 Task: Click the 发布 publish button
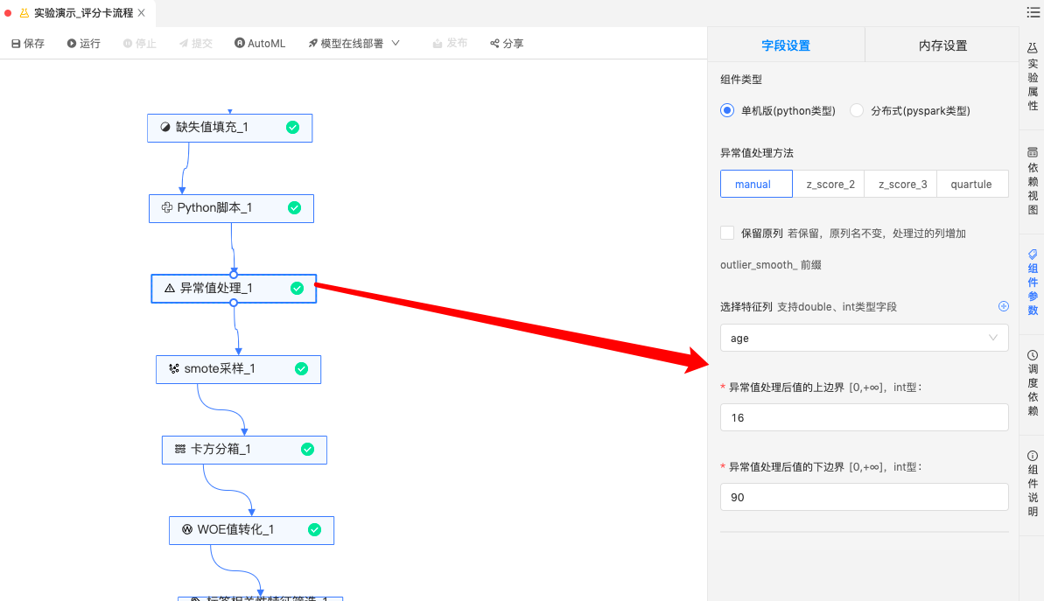tap(450, 43)
